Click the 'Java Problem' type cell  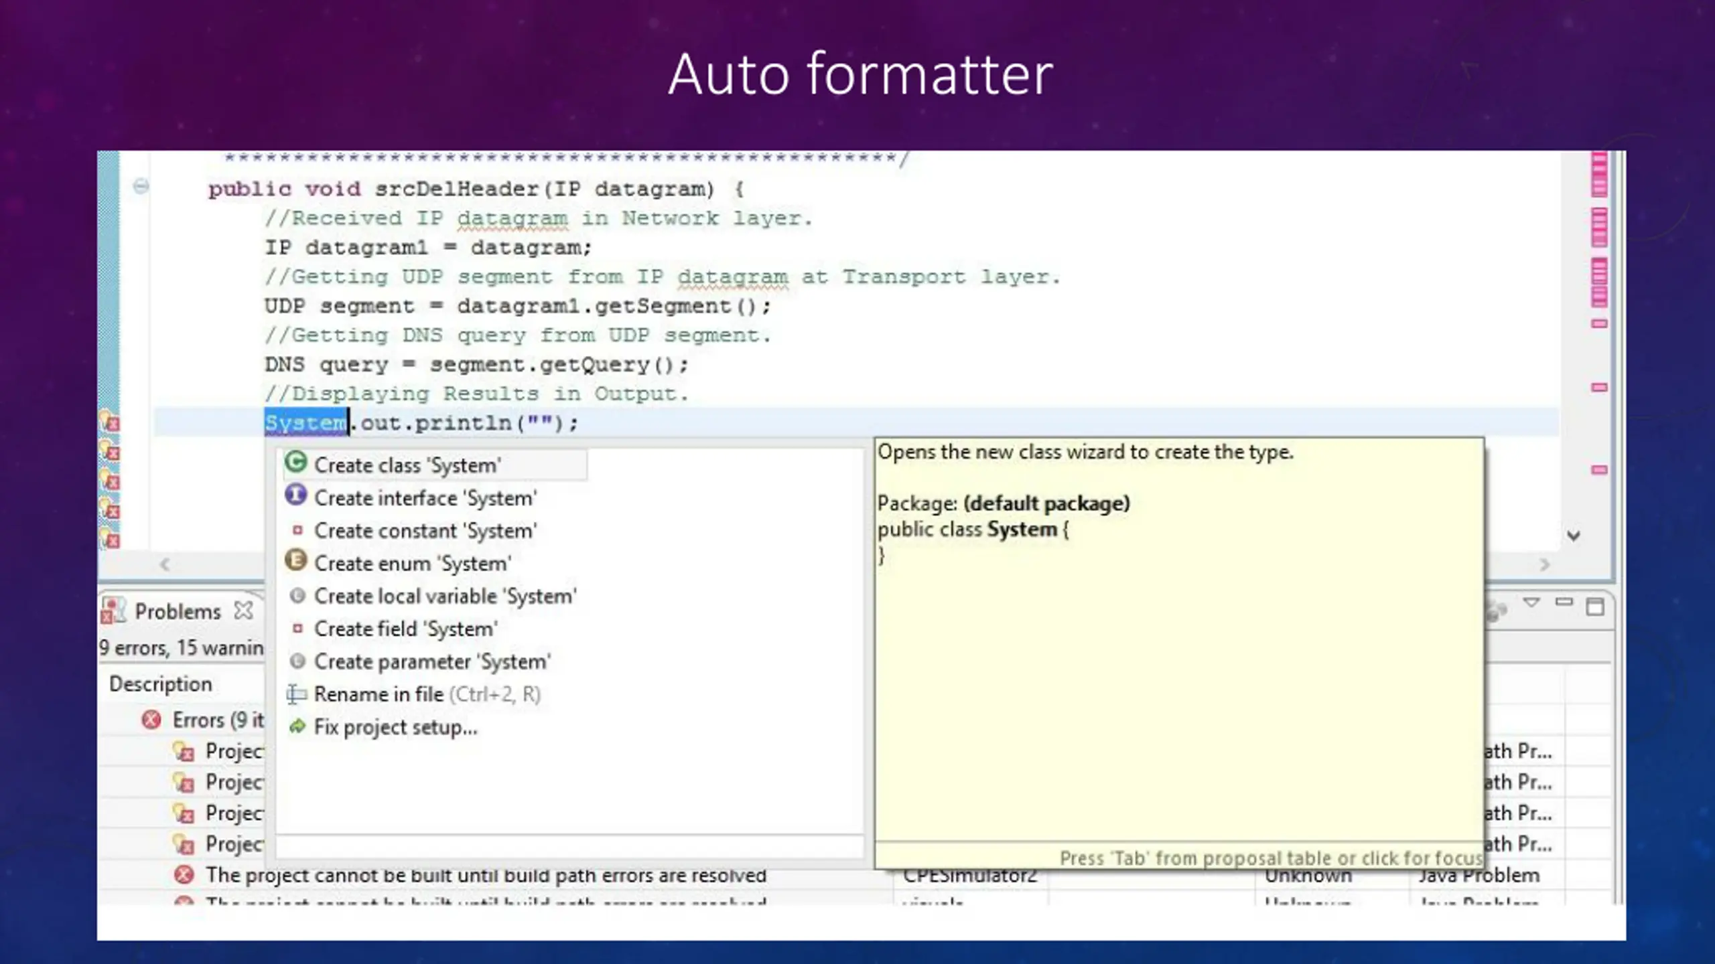point(1479,876)
